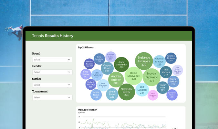Select the Andrey Rublev 283 bubble
218x129 pixels.
click(116, 80)
